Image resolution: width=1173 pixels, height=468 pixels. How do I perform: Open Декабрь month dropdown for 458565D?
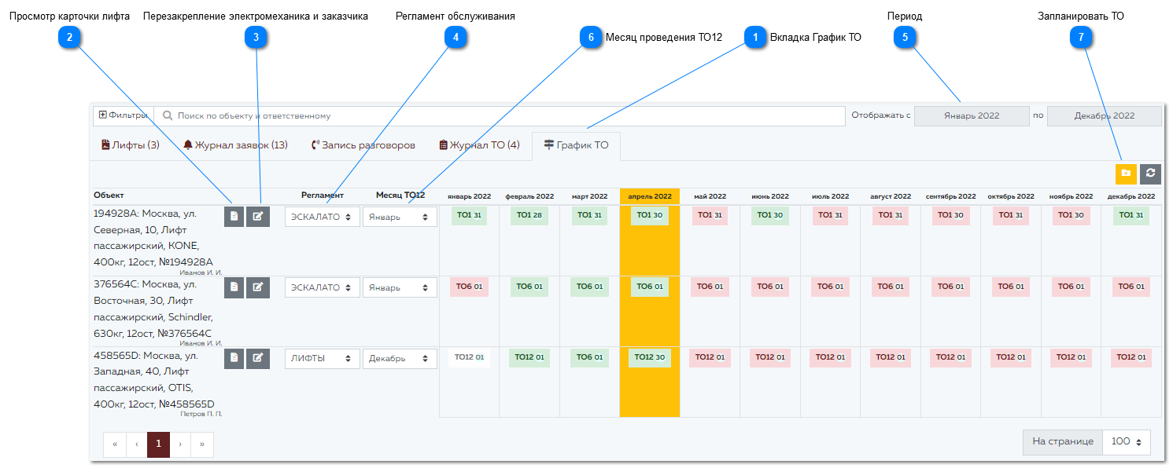(400, 358)
